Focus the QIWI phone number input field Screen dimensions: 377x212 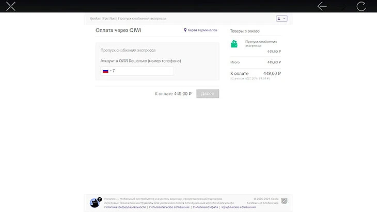point(137,71)
